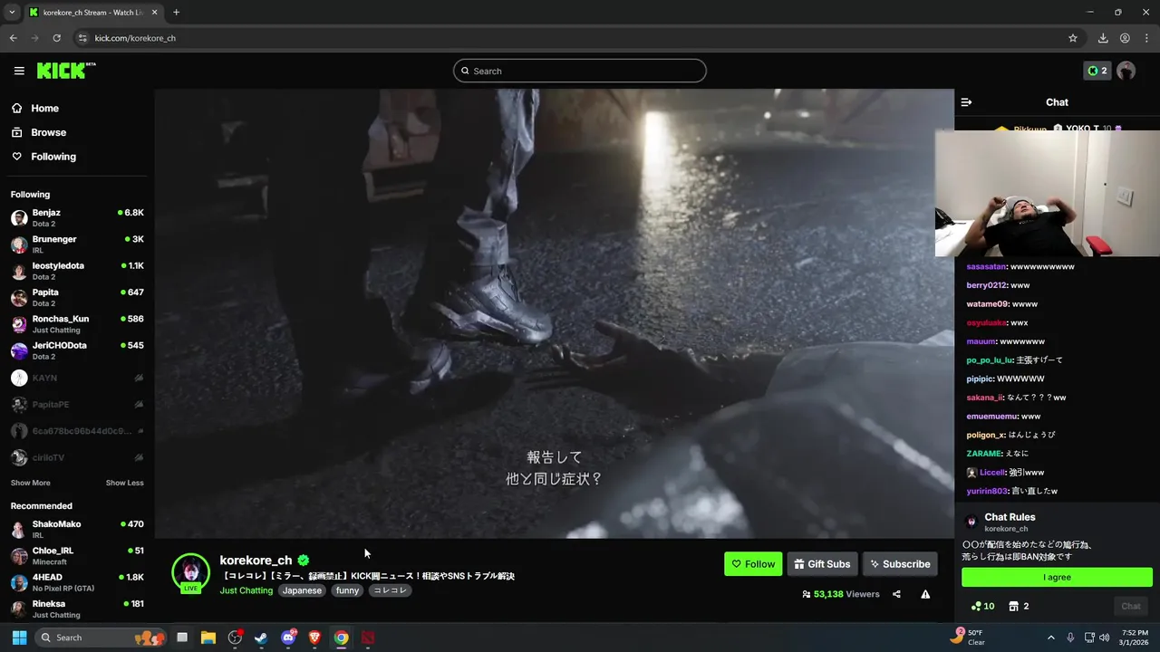Click the channel points icon showing 10
Screen dimensions: 1160x652
pos(982,606)
